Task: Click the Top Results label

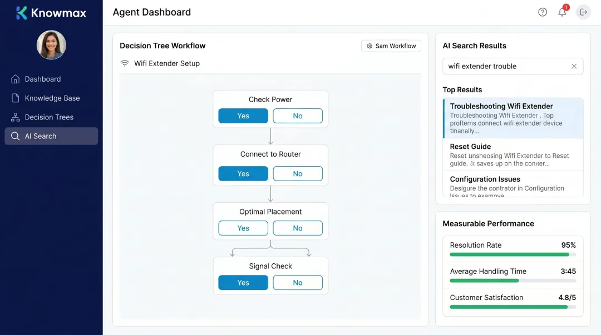Action: pyautogui.click(x=462, y=89)
